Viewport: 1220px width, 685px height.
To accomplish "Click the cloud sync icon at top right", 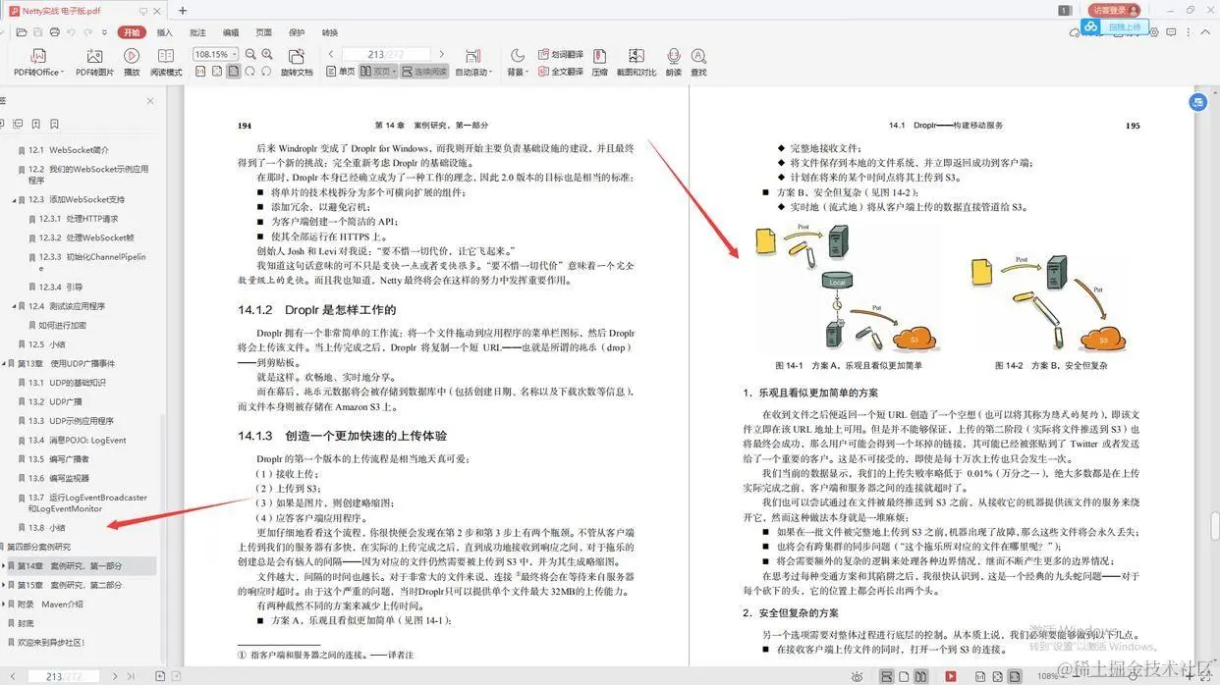I will [1076, 32].
